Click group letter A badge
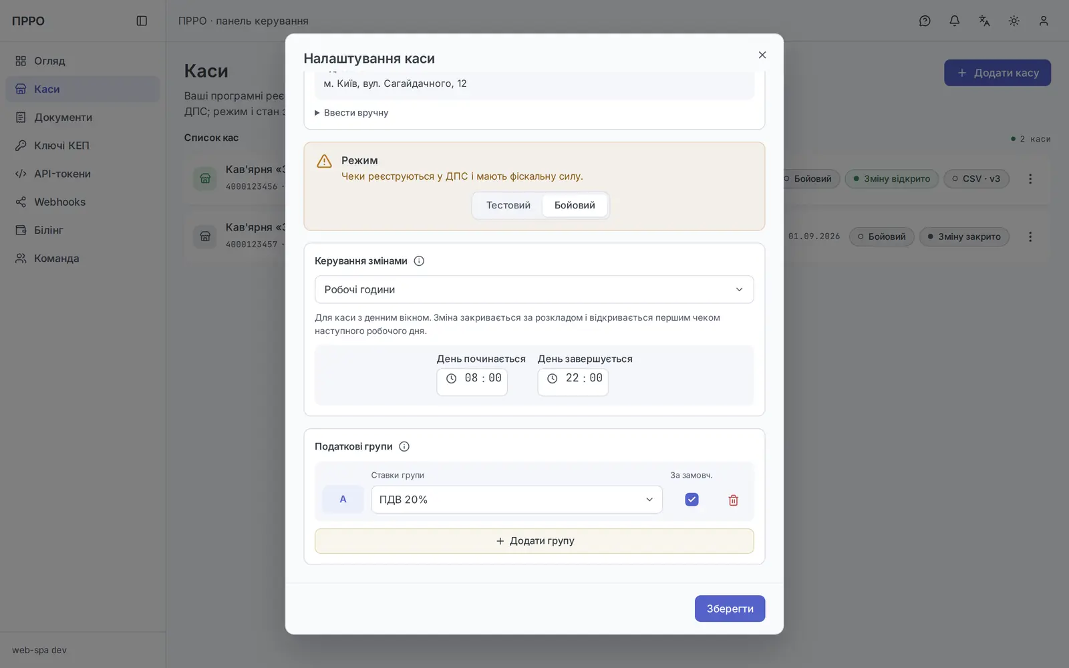The width and height of the screenshot is (1069, 668). (343, 500)
